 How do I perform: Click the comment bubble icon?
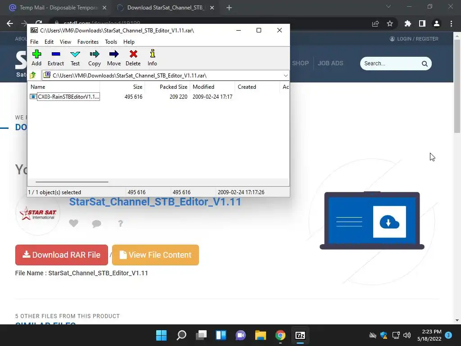(x=96, y=223)
